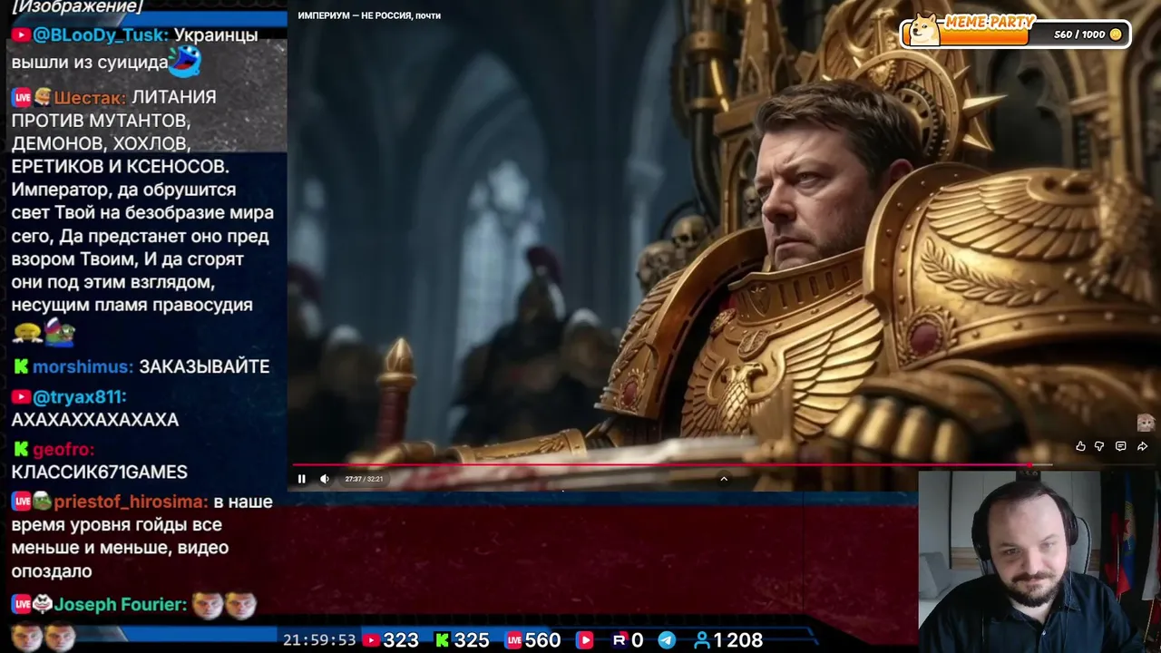Click the LIVE badge beside Шестак
Viewport: 1161px width, 653px height.
point(22,97)
